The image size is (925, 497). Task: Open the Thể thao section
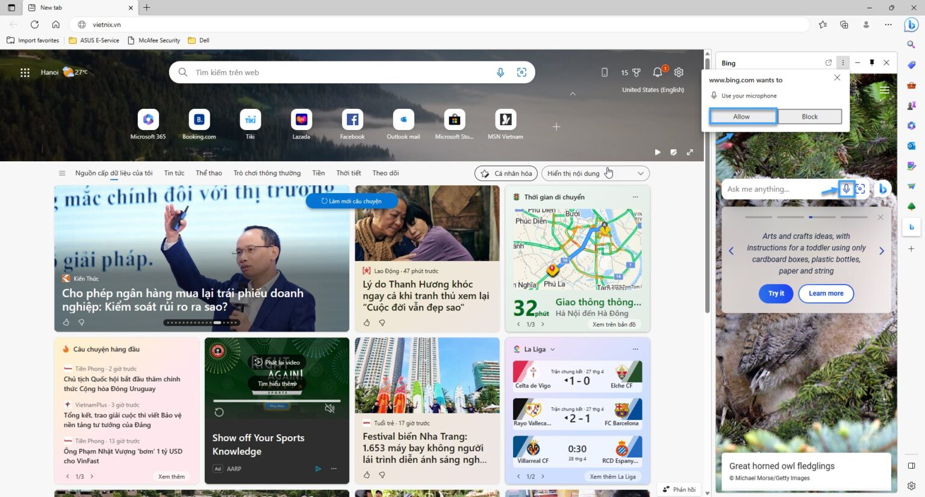click(208, 173)
